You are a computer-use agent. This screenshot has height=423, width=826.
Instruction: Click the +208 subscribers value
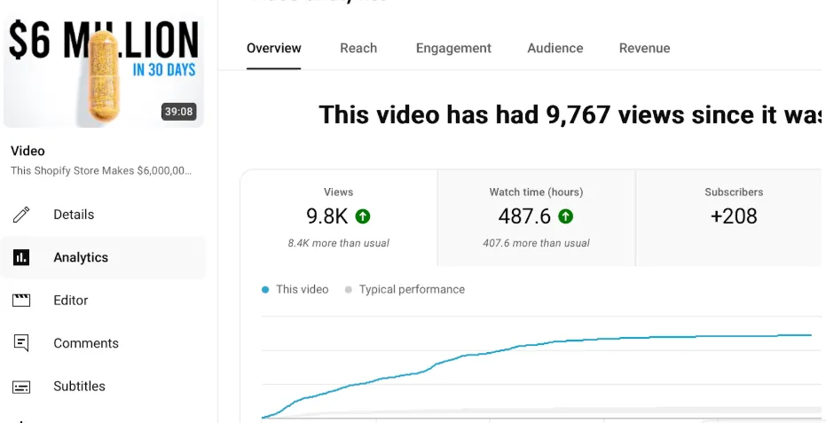[x=734, y=216]
